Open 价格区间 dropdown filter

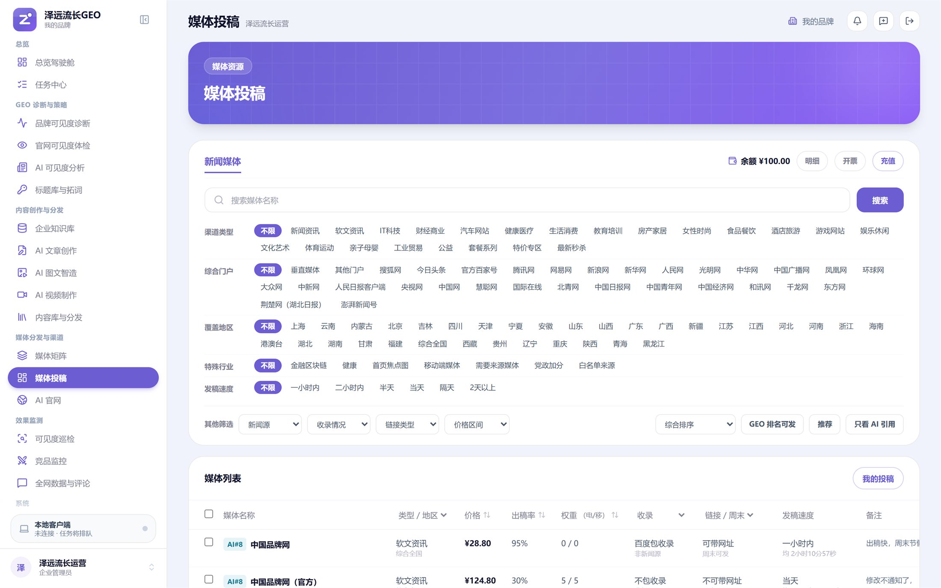tap(477, 425)
